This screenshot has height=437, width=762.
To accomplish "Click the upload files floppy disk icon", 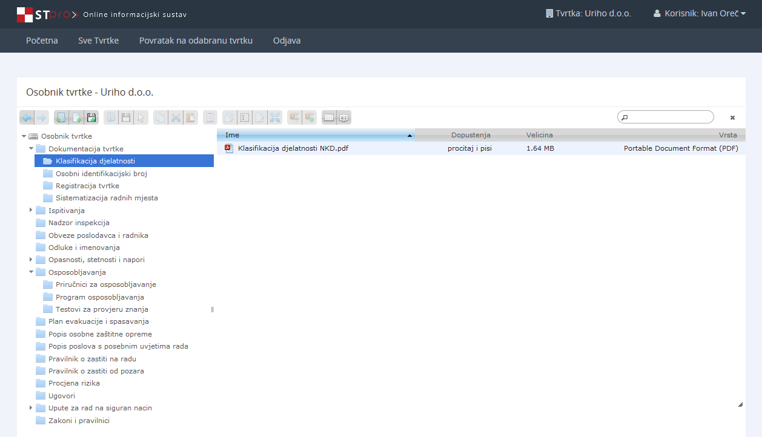I will (91, 117).
